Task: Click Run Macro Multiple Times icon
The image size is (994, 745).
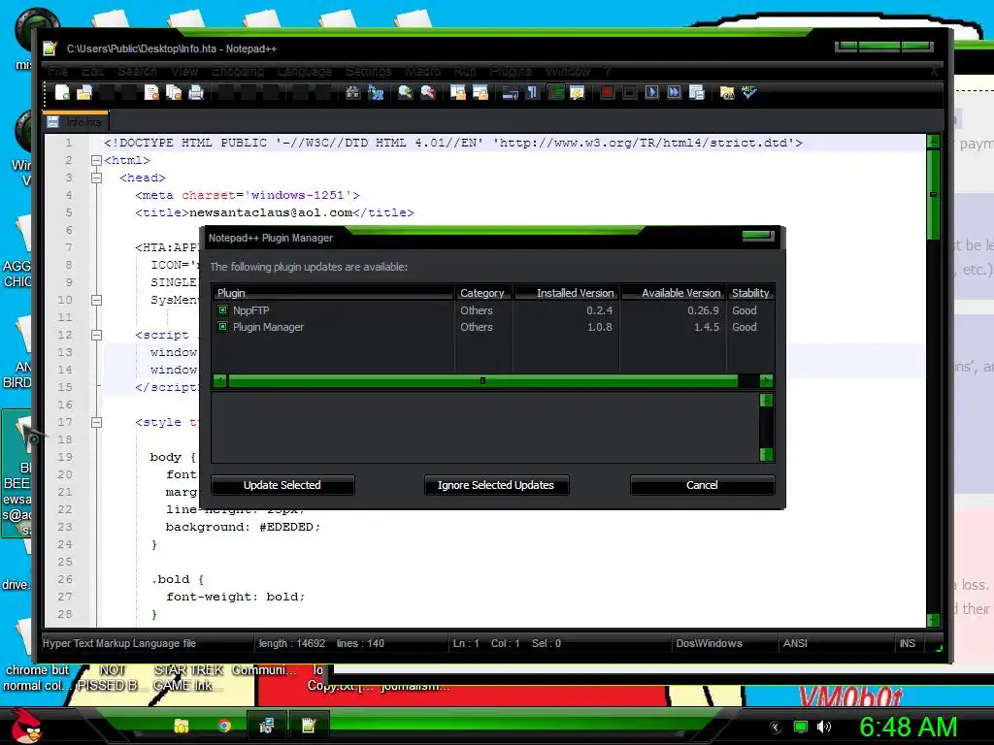Action: pos(675,92)
